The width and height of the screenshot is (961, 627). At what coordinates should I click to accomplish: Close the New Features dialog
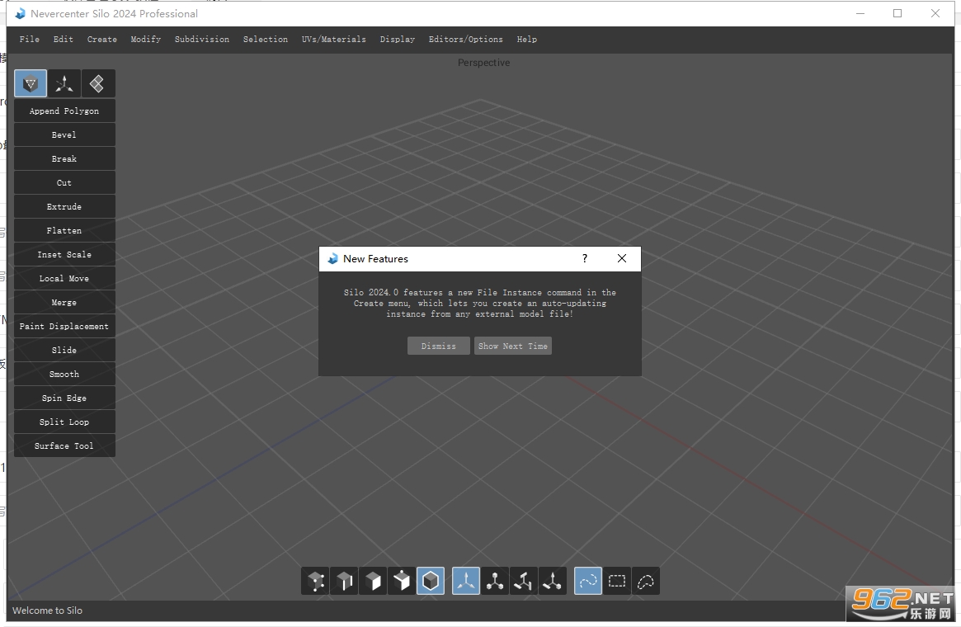(x=622, y=259)
